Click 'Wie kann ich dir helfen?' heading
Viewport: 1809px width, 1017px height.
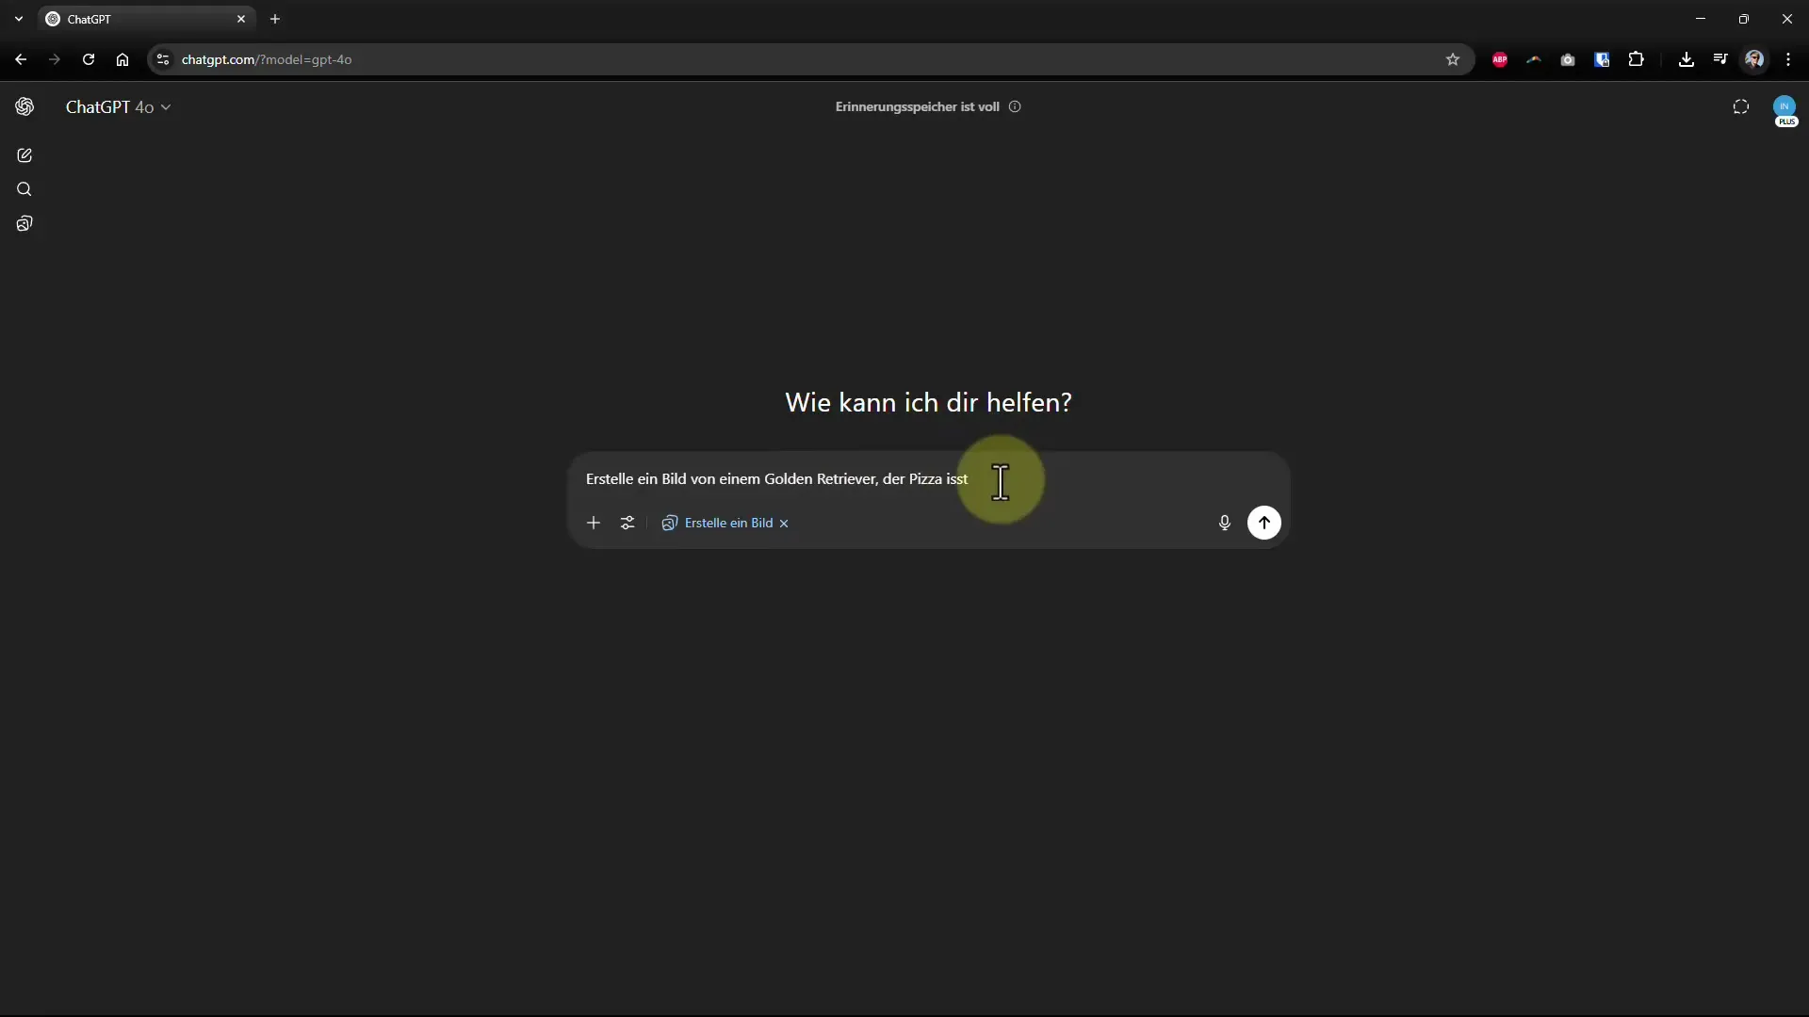click(x=928, y=402)
